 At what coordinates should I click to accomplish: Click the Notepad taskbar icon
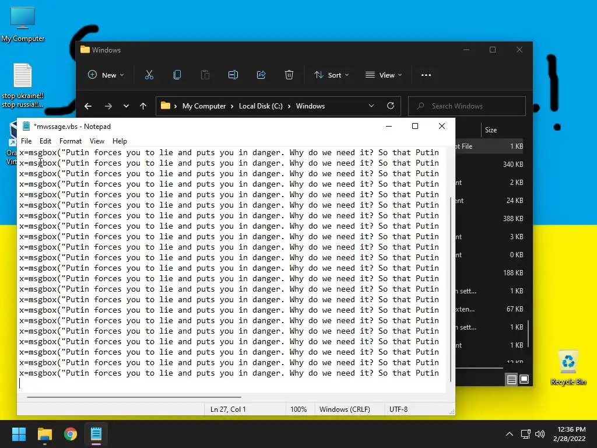point(96,434)
